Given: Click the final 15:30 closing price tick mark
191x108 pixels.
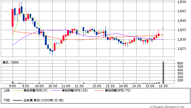Looking at the screenshot, I should click(x=163, y=28).
